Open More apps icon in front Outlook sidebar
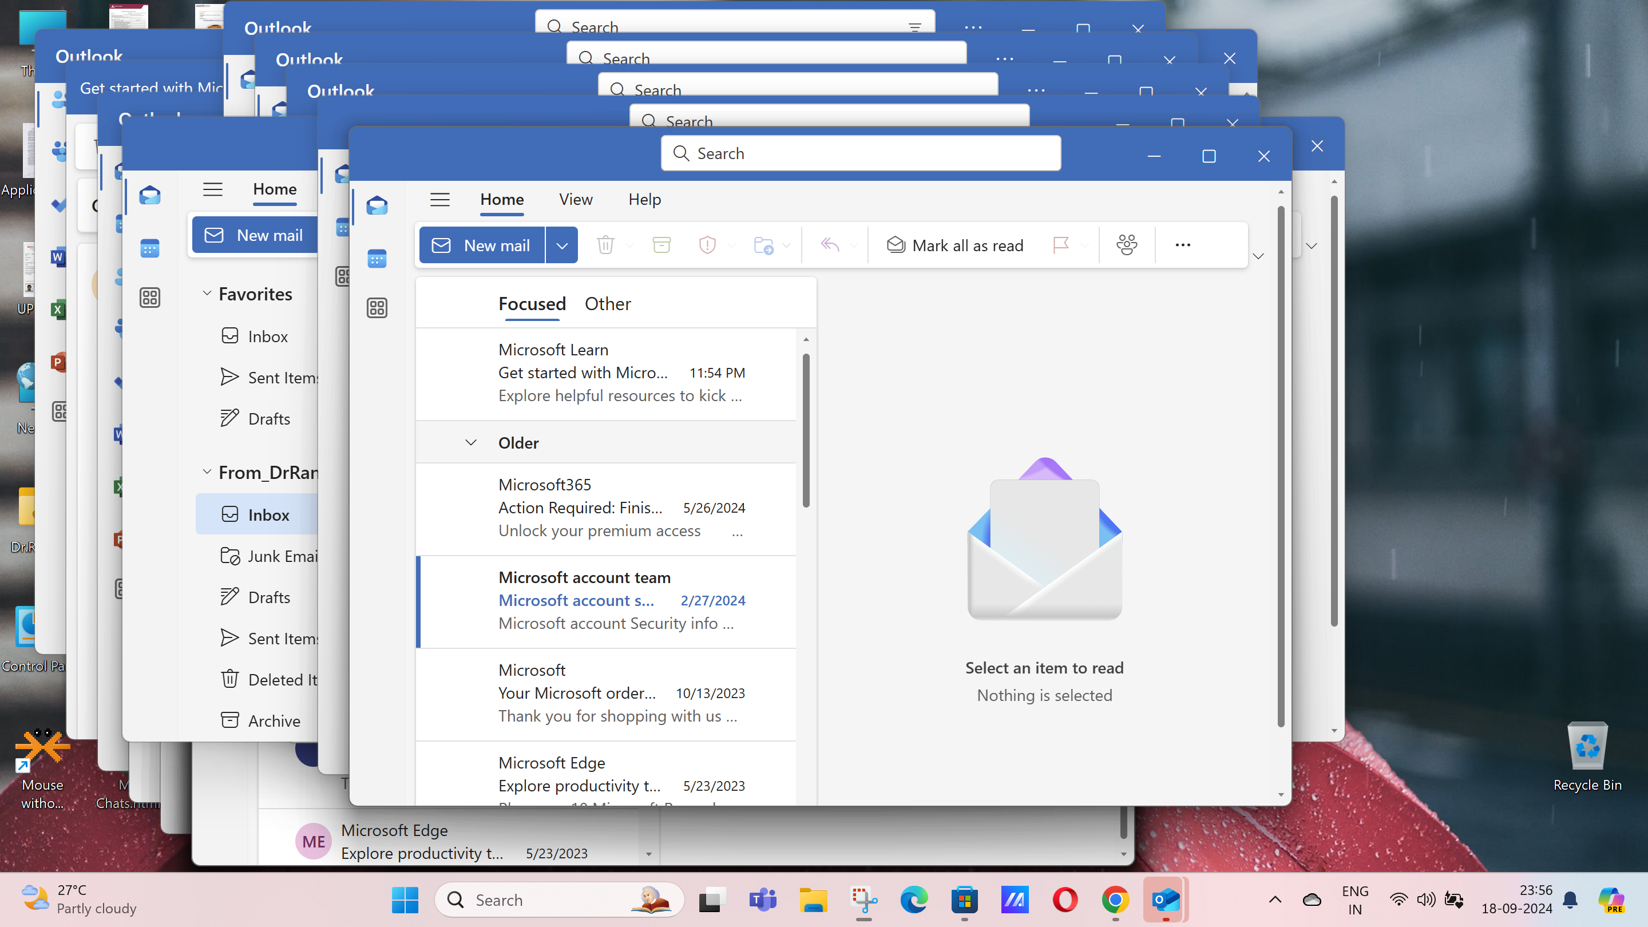 [377, 308]
